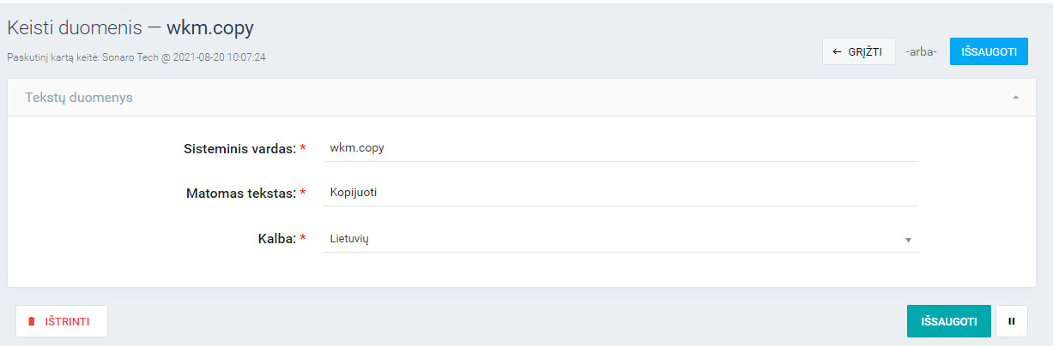
Task: Collapse the Tekstų duomenys panel with the triangle
Action: 1015,98
